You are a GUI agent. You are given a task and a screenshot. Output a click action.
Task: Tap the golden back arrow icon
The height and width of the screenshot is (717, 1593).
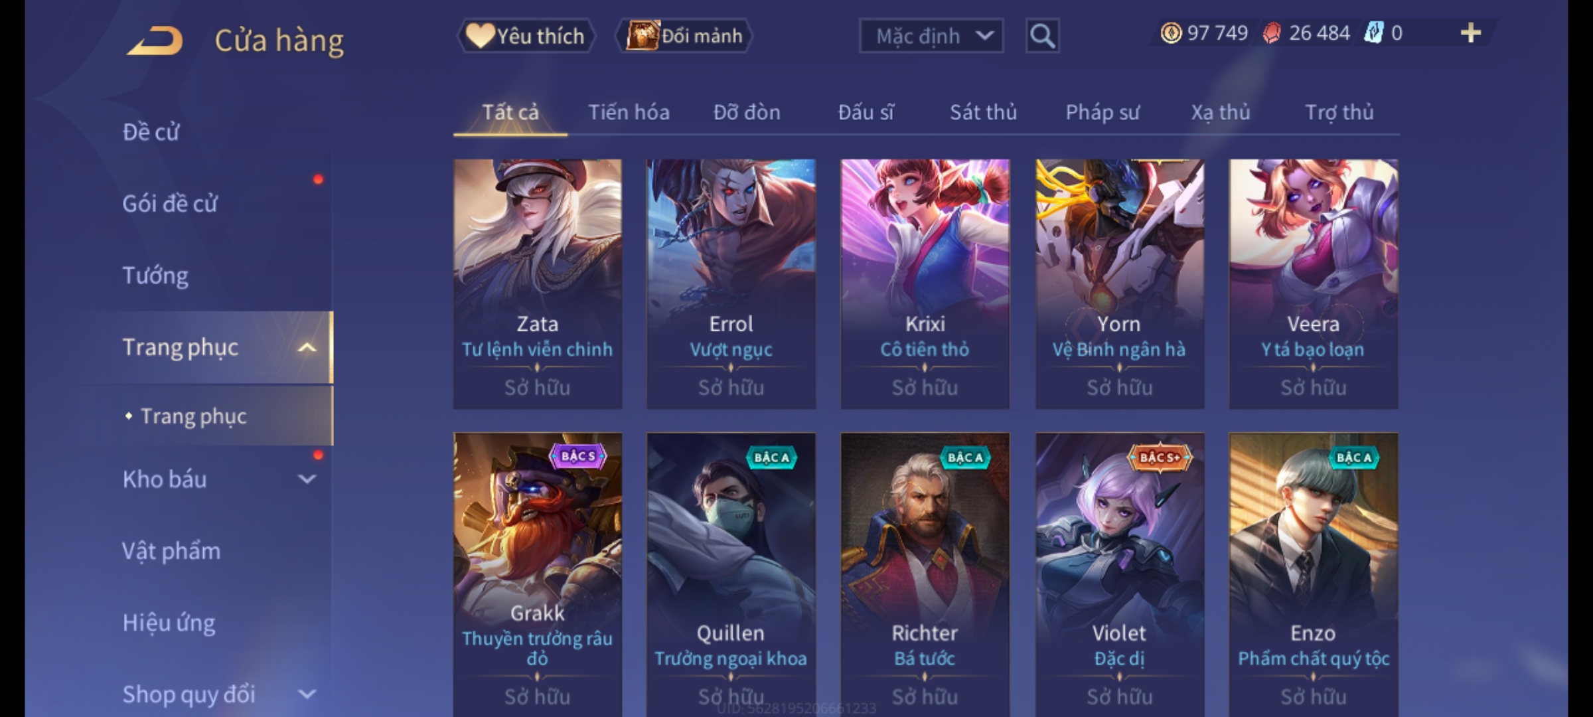pyautogui.click(x=155, y=41)
